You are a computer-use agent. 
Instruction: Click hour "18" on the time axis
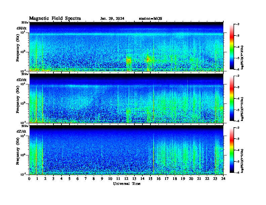(175, 179)
